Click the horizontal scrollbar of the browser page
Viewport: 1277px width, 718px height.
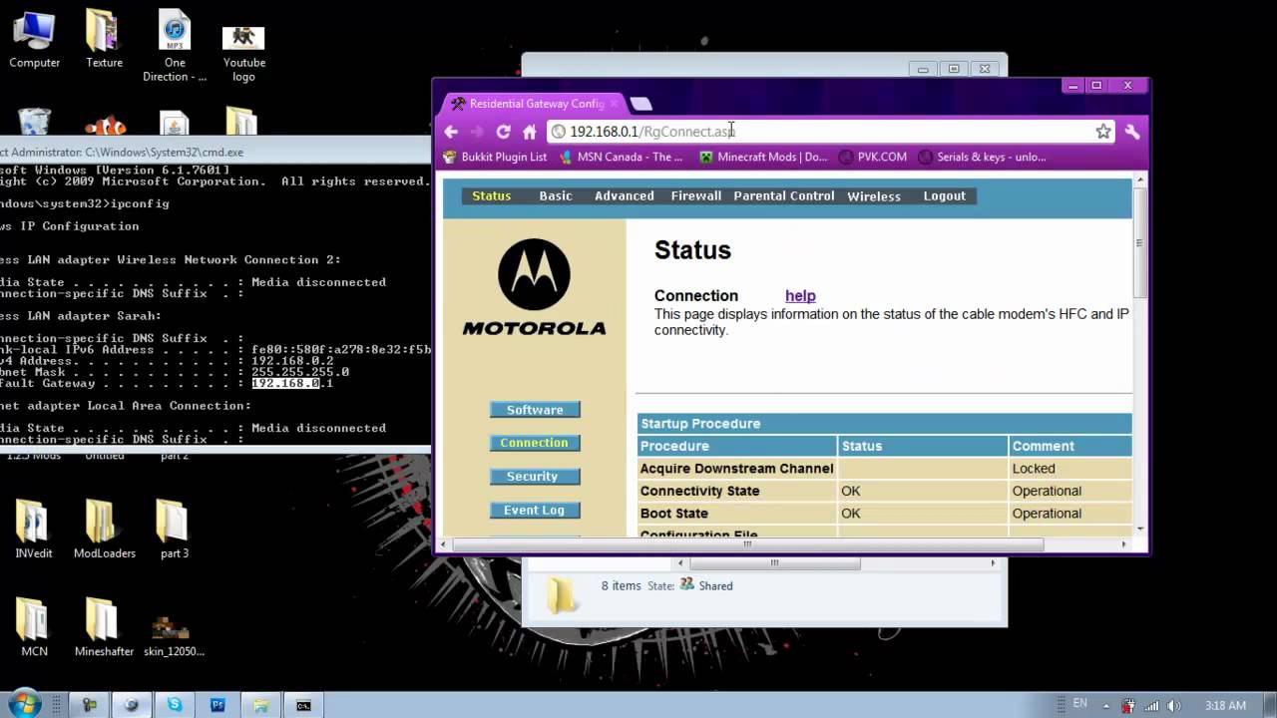tap(747, 544)
